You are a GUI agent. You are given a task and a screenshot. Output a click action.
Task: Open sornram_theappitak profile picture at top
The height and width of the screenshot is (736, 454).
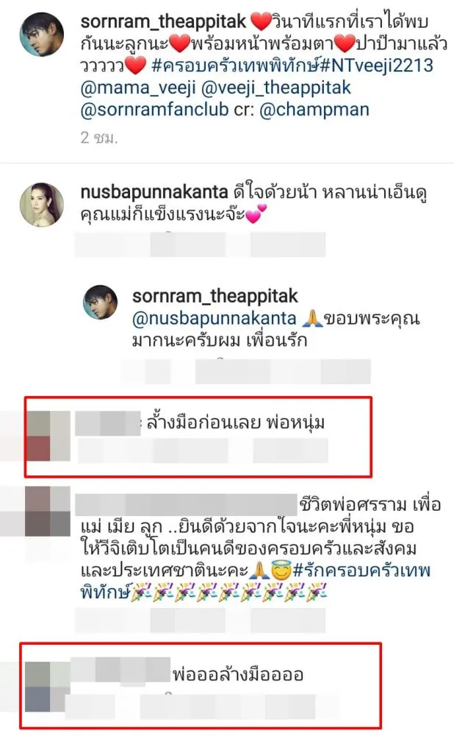click(42, 35)
